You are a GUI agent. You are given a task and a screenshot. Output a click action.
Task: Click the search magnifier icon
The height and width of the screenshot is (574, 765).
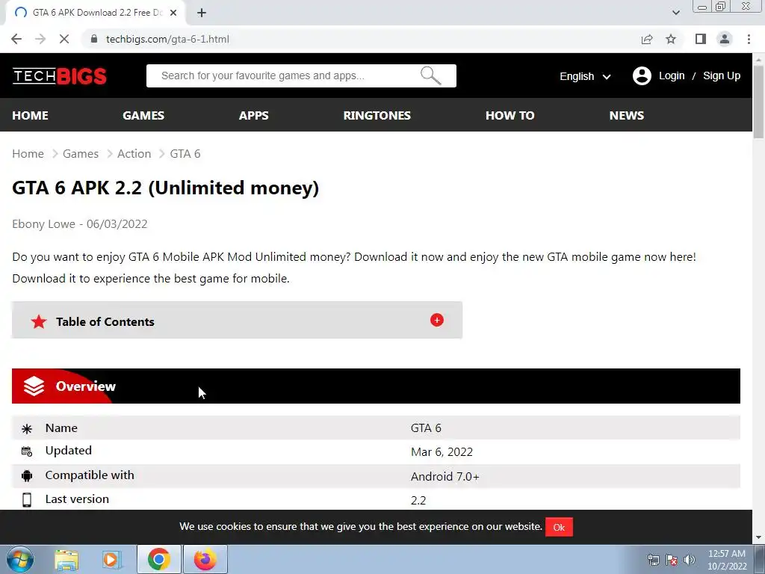(x=430, y=75)
